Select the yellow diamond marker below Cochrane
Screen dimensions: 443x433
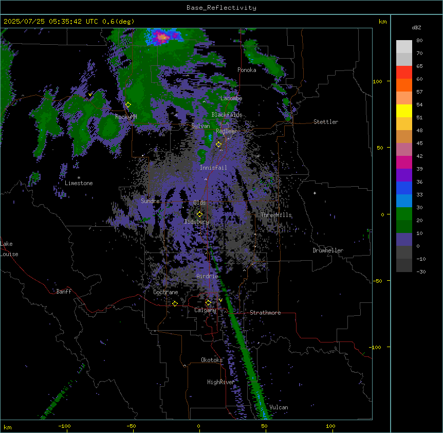(175, 303)
